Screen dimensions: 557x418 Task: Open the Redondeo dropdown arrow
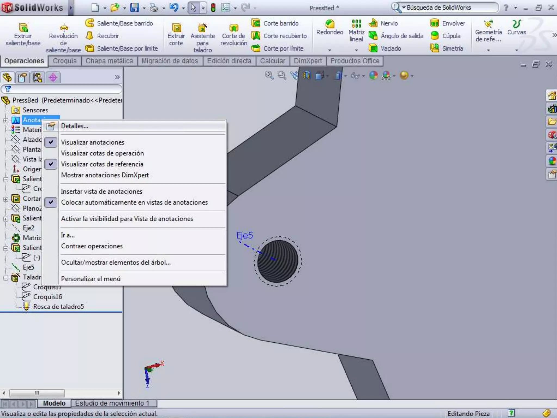330,50
